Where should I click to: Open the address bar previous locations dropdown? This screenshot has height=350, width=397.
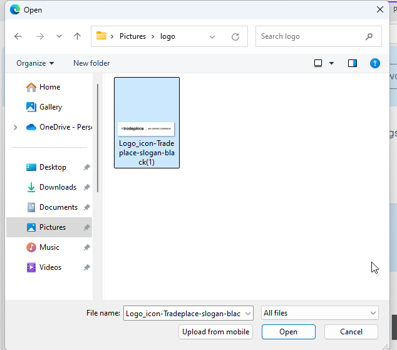pos(212,37)
